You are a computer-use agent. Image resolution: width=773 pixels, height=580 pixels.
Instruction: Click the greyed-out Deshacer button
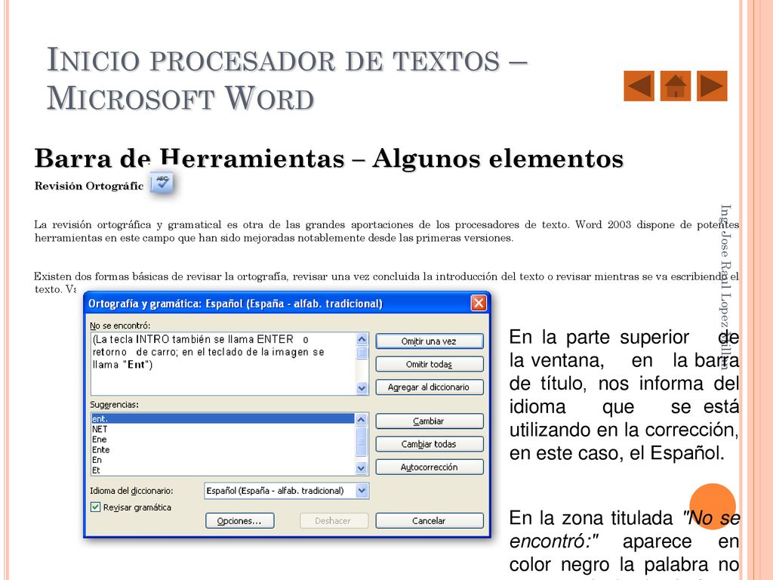[334, 521]
